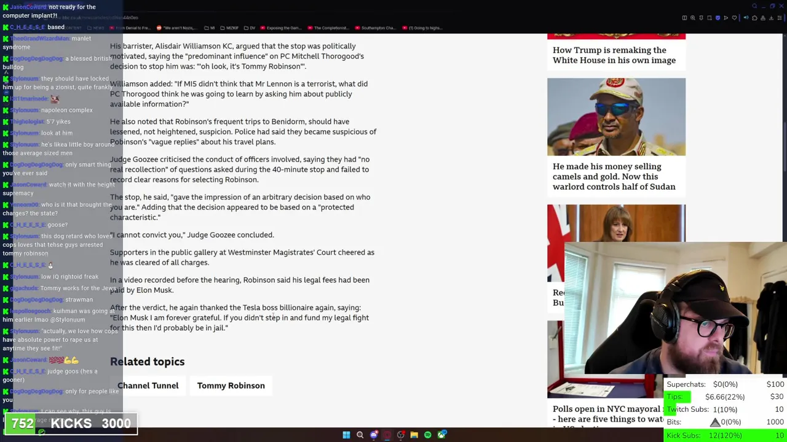Open the Tommy Robinson related topic
This screenshot has height=442, width=787.
231,386
